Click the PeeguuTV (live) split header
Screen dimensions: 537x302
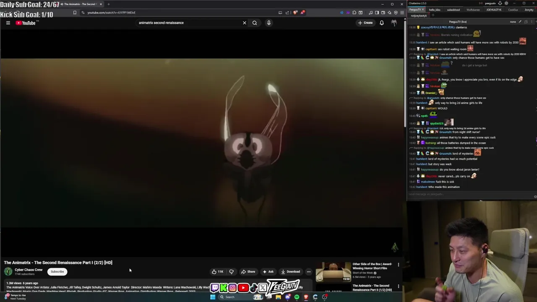[458, 22]
